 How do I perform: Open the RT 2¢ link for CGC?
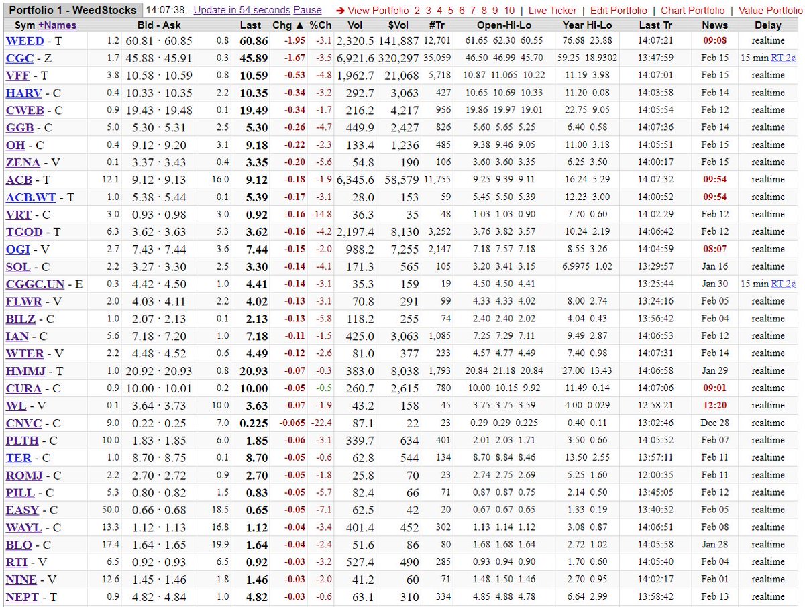pos(784,58)
